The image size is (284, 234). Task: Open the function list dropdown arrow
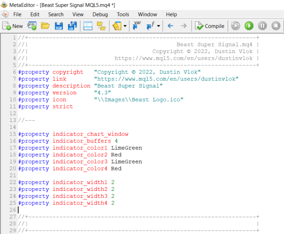coord(159,26)
